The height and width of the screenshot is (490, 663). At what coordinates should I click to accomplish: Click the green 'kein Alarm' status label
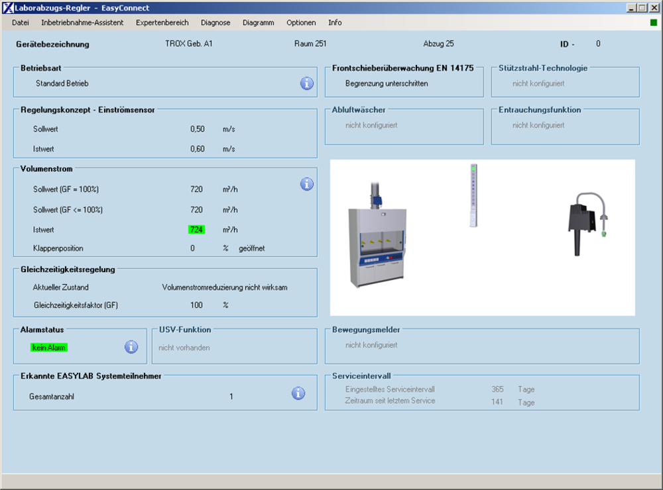click(x=49, y=348)
